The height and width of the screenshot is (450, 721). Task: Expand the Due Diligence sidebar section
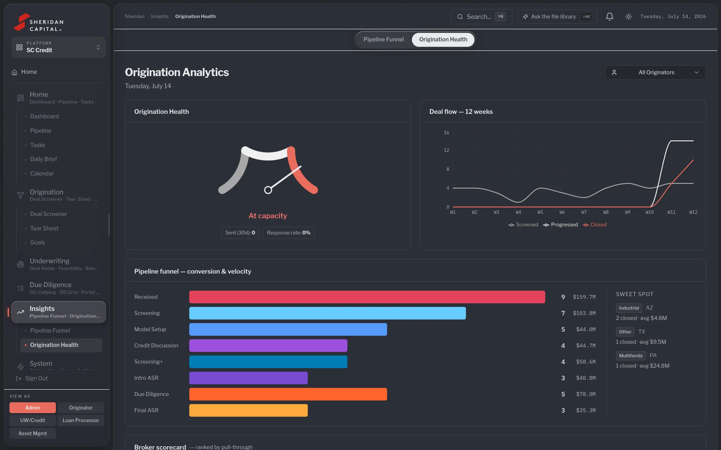[x=58, y=288]
